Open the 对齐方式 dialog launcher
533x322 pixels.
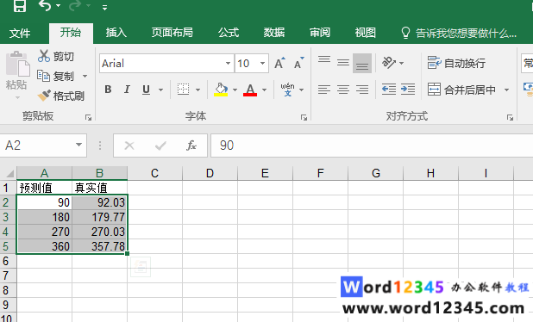[x=510, y=117]
